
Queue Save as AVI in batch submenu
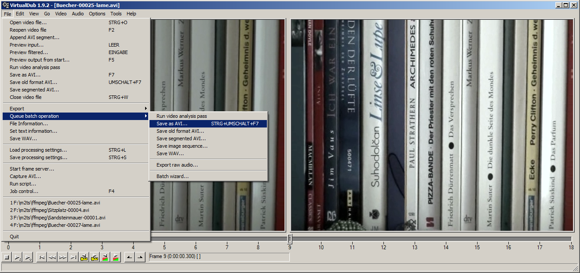(208, 124)
